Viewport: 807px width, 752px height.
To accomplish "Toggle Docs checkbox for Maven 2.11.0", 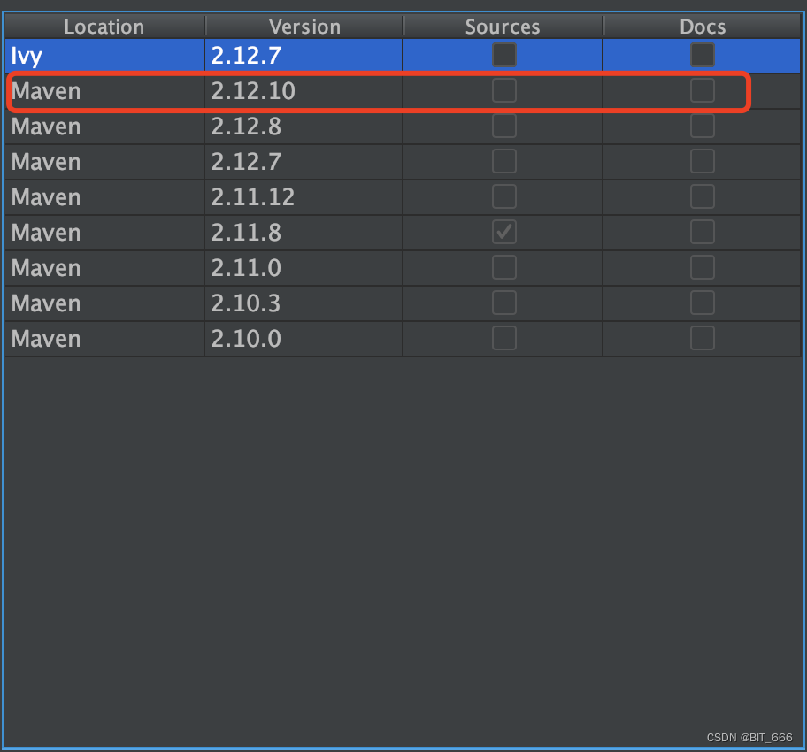I will click(x=702, y=268).
